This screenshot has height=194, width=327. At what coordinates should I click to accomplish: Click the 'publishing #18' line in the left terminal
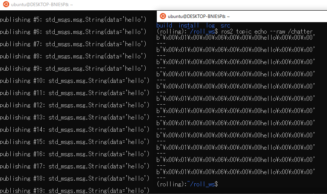point(75,179)
